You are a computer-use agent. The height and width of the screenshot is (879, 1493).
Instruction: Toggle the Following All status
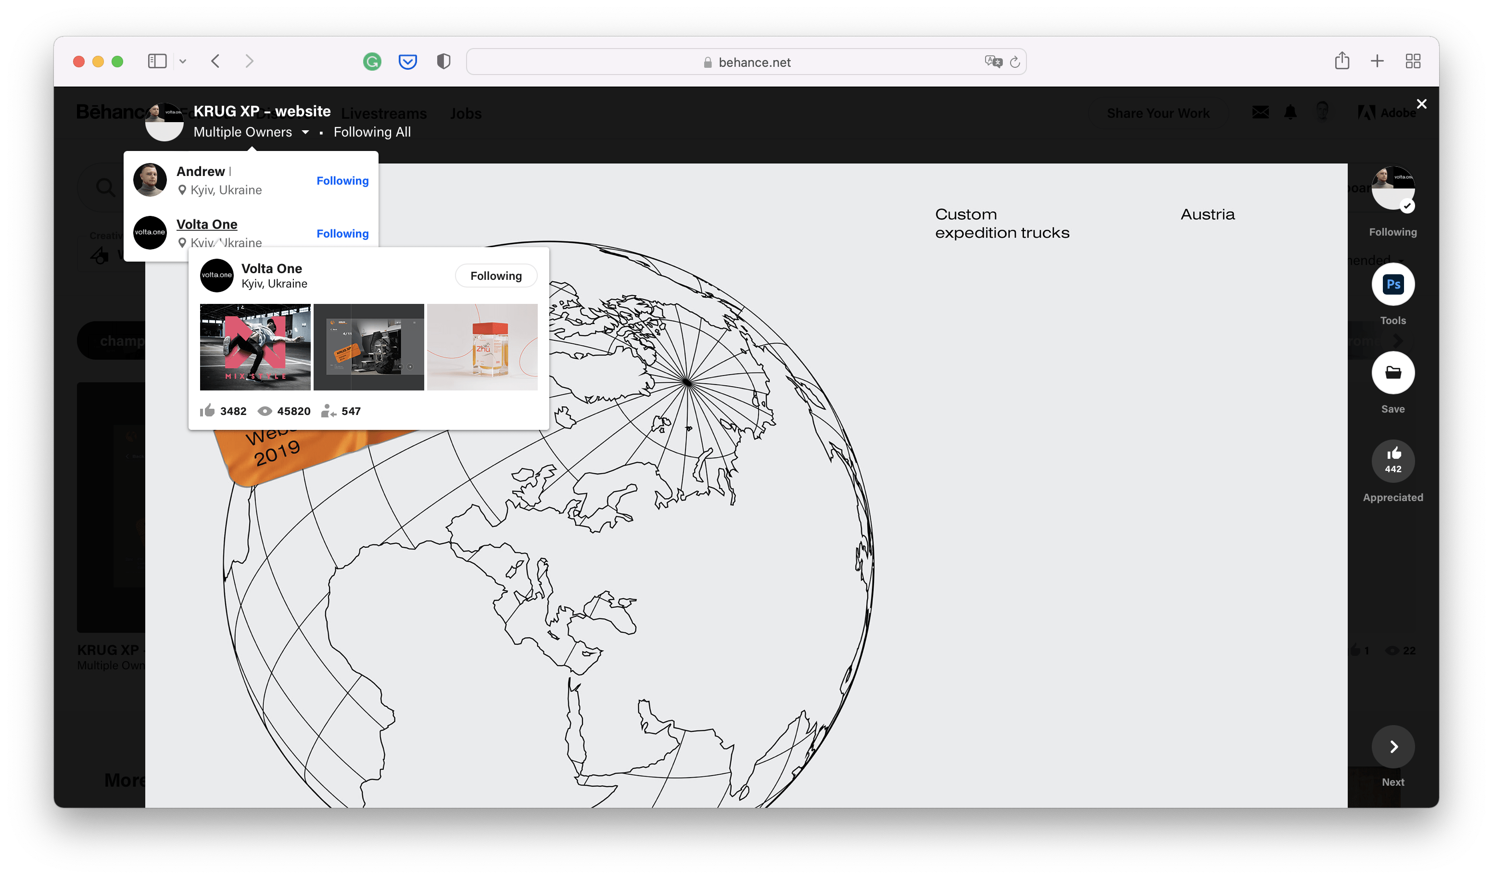tap(372, 132)
